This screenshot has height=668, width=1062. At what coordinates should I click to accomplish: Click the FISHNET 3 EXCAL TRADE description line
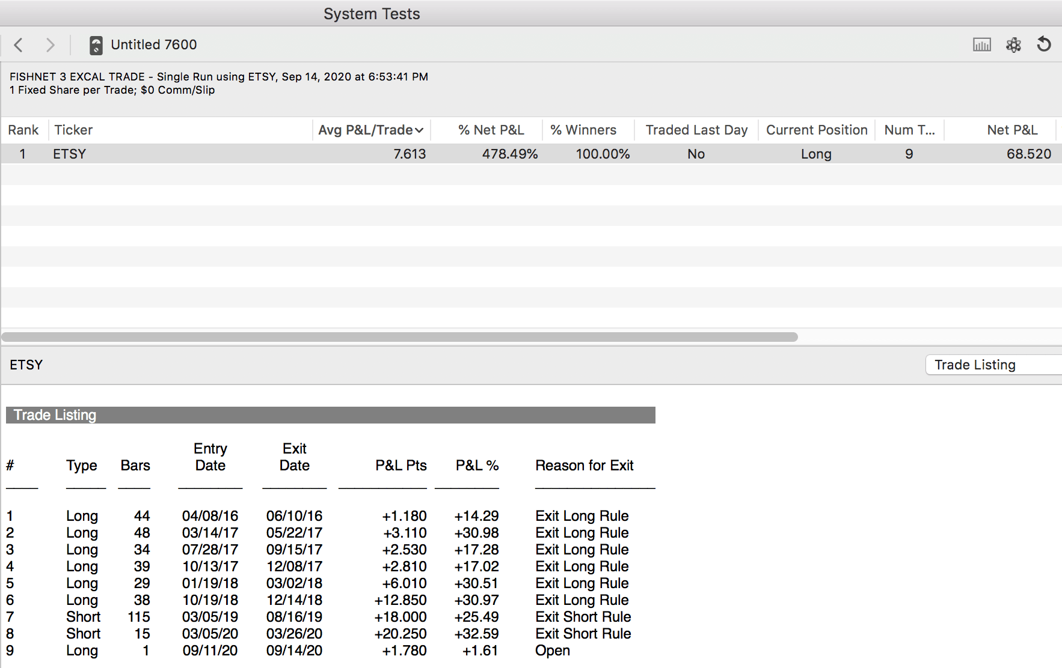coord(219,77)
